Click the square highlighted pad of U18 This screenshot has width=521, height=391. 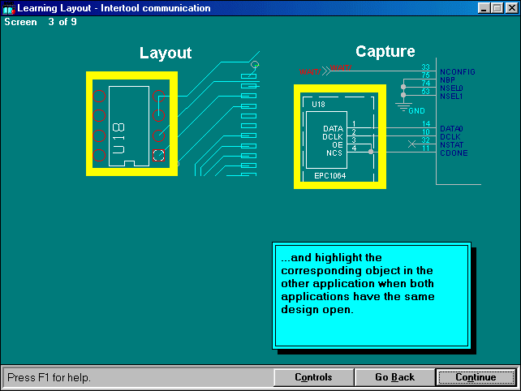pos(159,155)
